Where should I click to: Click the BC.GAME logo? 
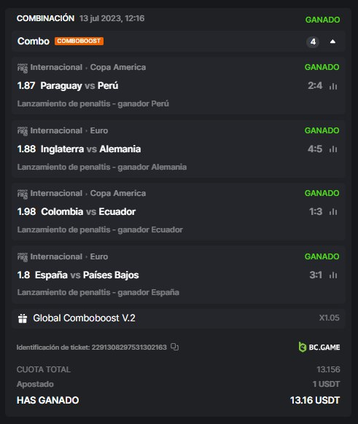(319, 347)
